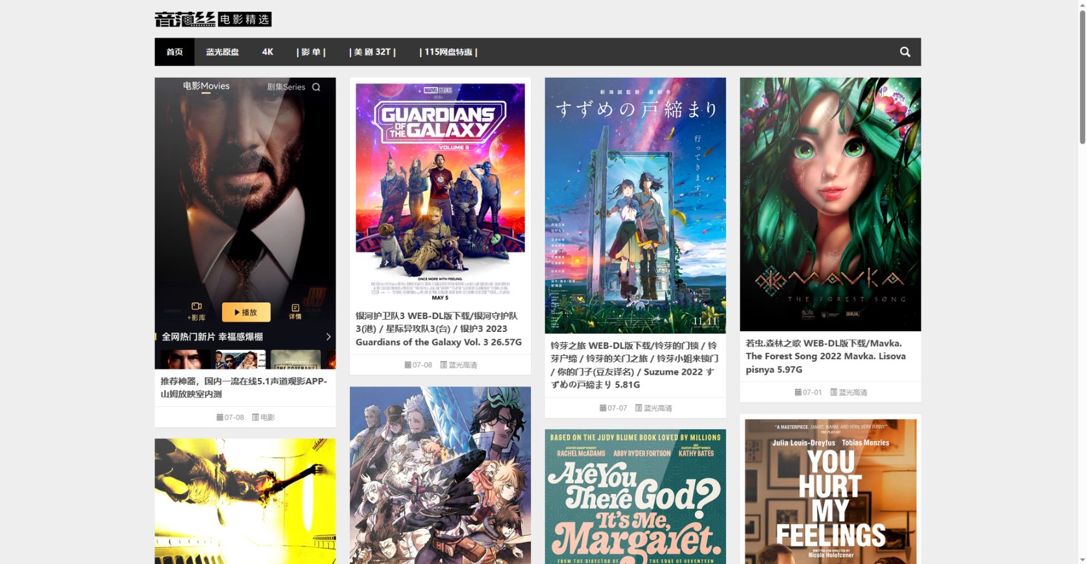Open the 115网盘特惠 nav item

pyautogui.click(x=448, y=52)
